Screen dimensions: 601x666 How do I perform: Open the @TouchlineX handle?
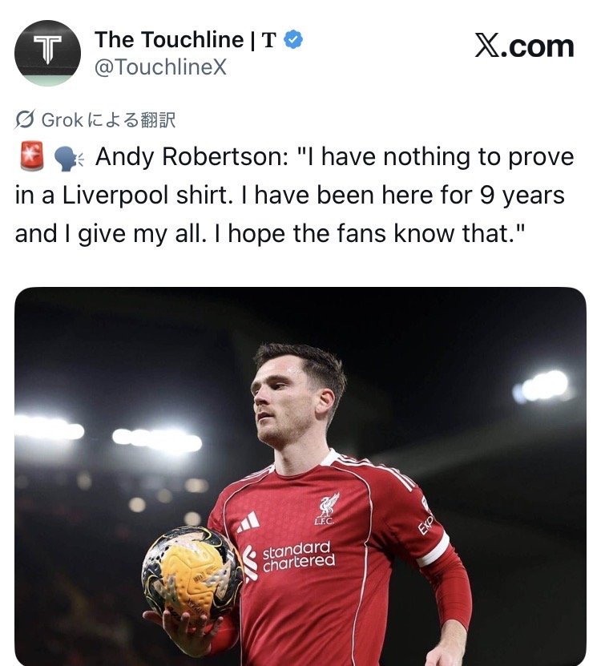point(160,67)
